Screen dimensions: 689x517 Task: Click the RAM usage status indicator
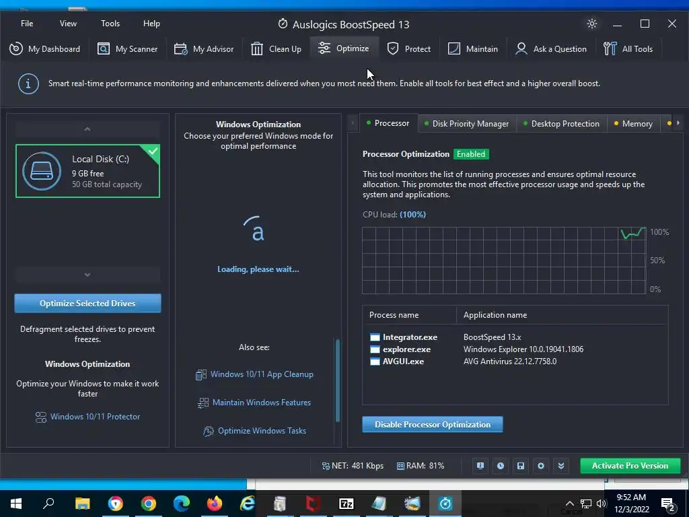(x=421, y=466)
